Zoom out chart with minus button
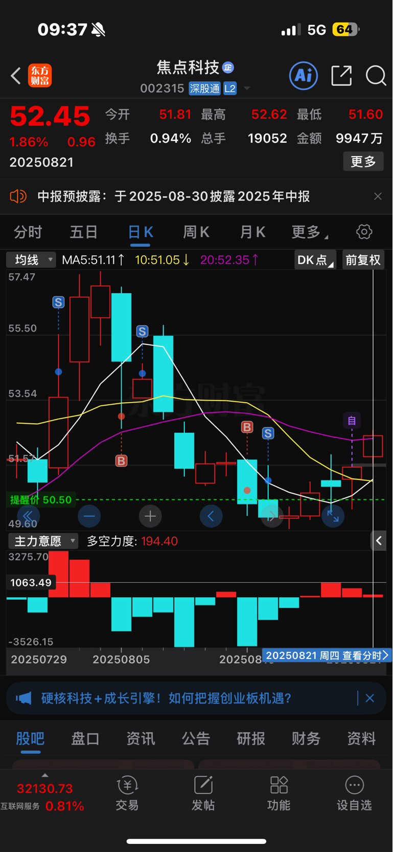 [89, 516]
